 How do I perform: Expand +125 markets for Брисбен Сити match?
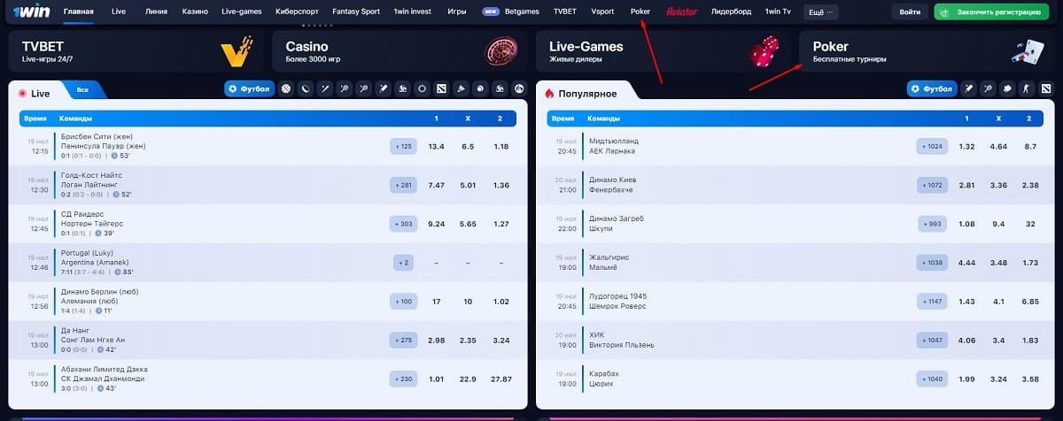pos(404,146)
